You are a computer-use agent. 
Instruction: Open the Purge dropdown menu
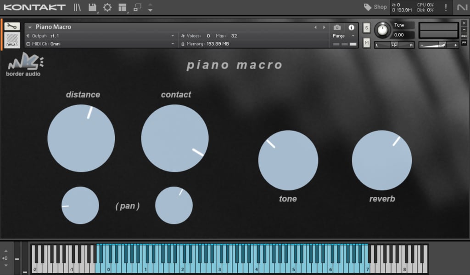pos(344,36)
